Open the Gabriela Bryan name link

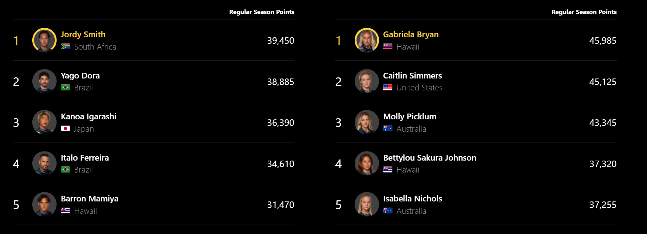click(x=411, y=34)
